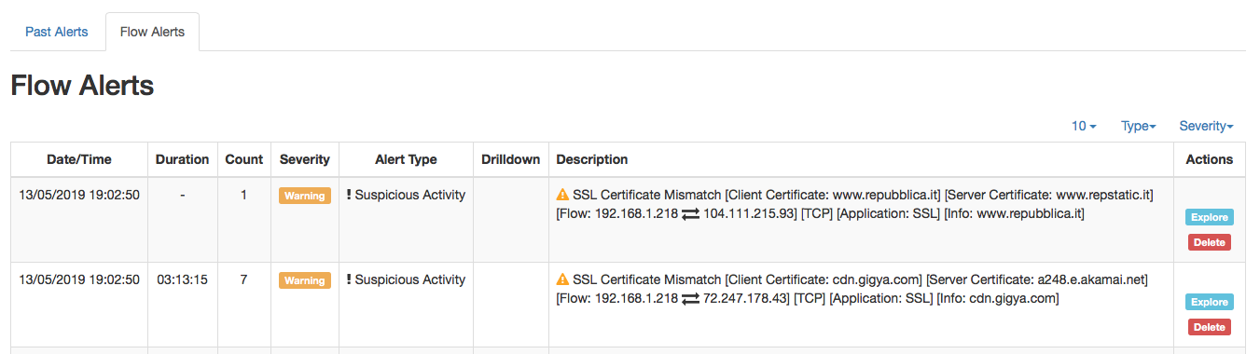Click the Warning badge in the second alert row
The image size is (1260, 354).
(305, 280)
